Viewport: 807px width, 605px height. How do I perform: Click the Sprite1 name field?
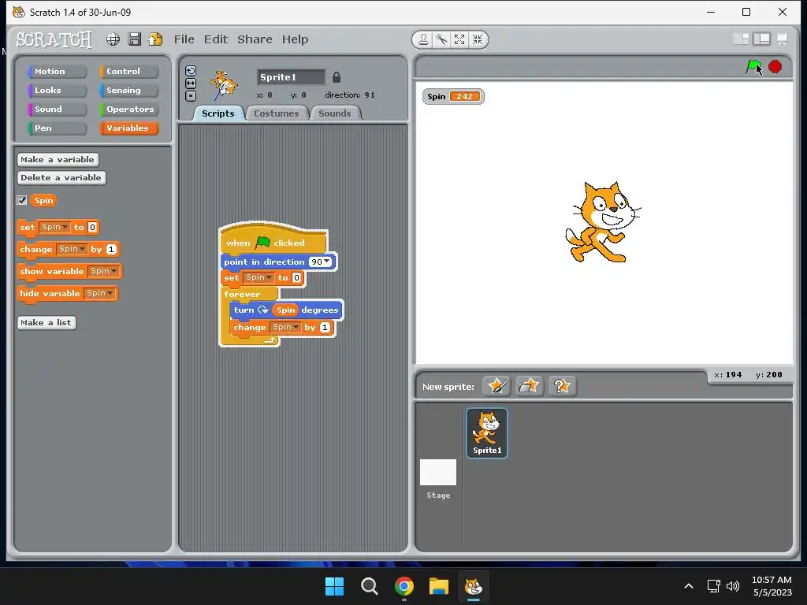click(291, 77)
